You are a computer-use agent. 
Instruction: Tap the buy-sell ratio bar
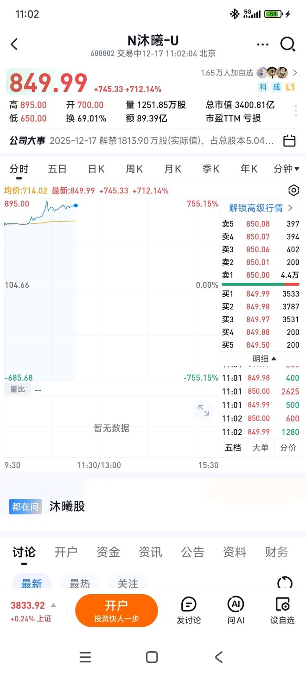pyautogui.click(x=261, y=284)
